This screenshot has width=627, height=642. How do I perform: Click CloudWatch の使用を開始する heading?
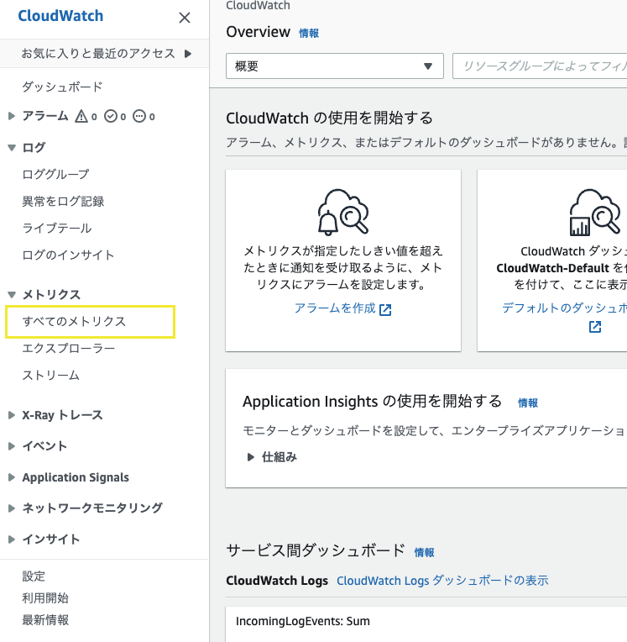pos(329,118)
